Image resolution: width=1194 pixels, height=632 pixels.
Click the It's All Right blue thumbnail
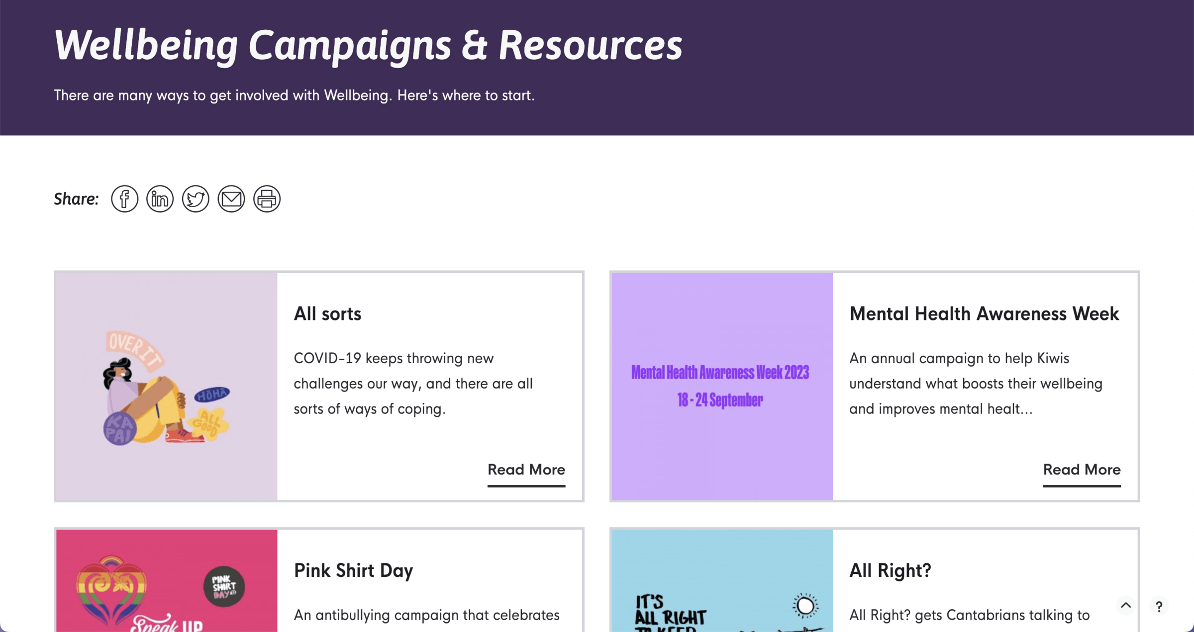point(721,581)
